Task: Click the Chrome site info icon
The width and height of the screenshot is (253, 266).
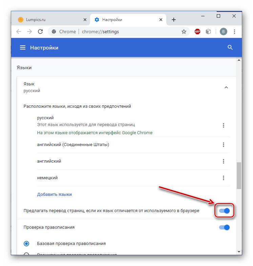Action: point(54,32)
